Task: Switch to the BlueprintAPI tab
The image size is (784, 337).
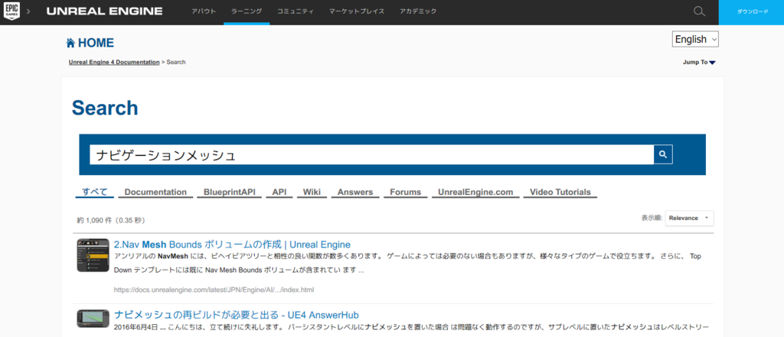Action: [x=230, y=193]
